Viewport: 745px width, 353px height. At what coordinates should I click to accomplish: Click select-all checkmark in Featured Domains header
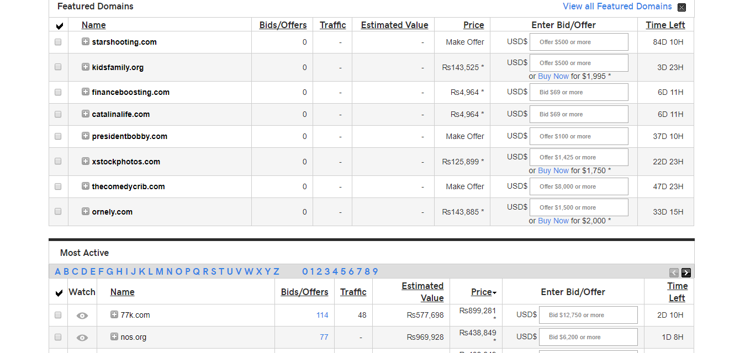(59, 25)
